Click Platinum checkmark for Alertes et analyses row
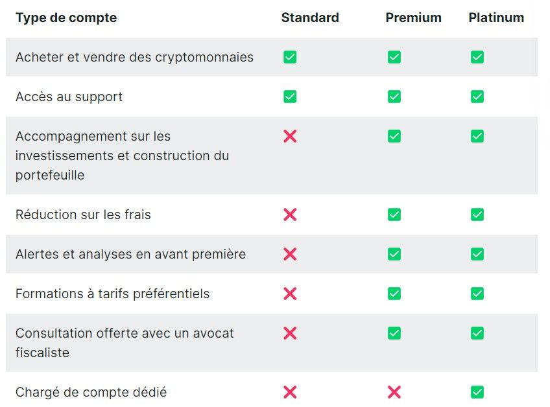The image size is (550, 407). tap(477, 254)
